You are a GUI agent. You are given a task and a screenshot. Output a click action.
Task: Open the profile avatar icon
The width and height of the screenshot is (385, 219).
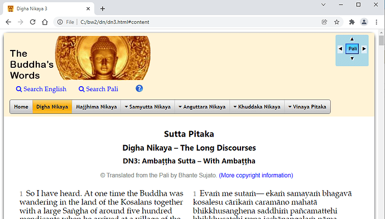tap(364, 22)
